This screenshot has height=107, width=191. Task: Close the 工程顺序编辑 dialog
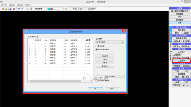124,31
